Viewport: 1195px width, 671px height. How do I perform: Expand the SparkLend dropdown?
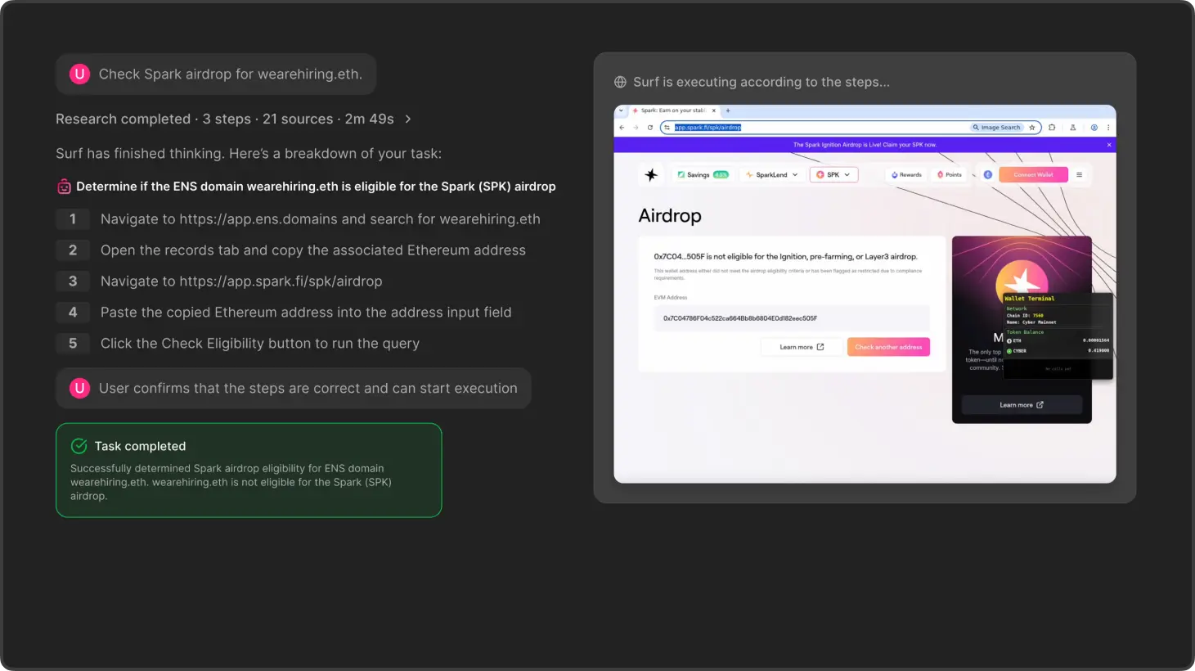point(771,174)
